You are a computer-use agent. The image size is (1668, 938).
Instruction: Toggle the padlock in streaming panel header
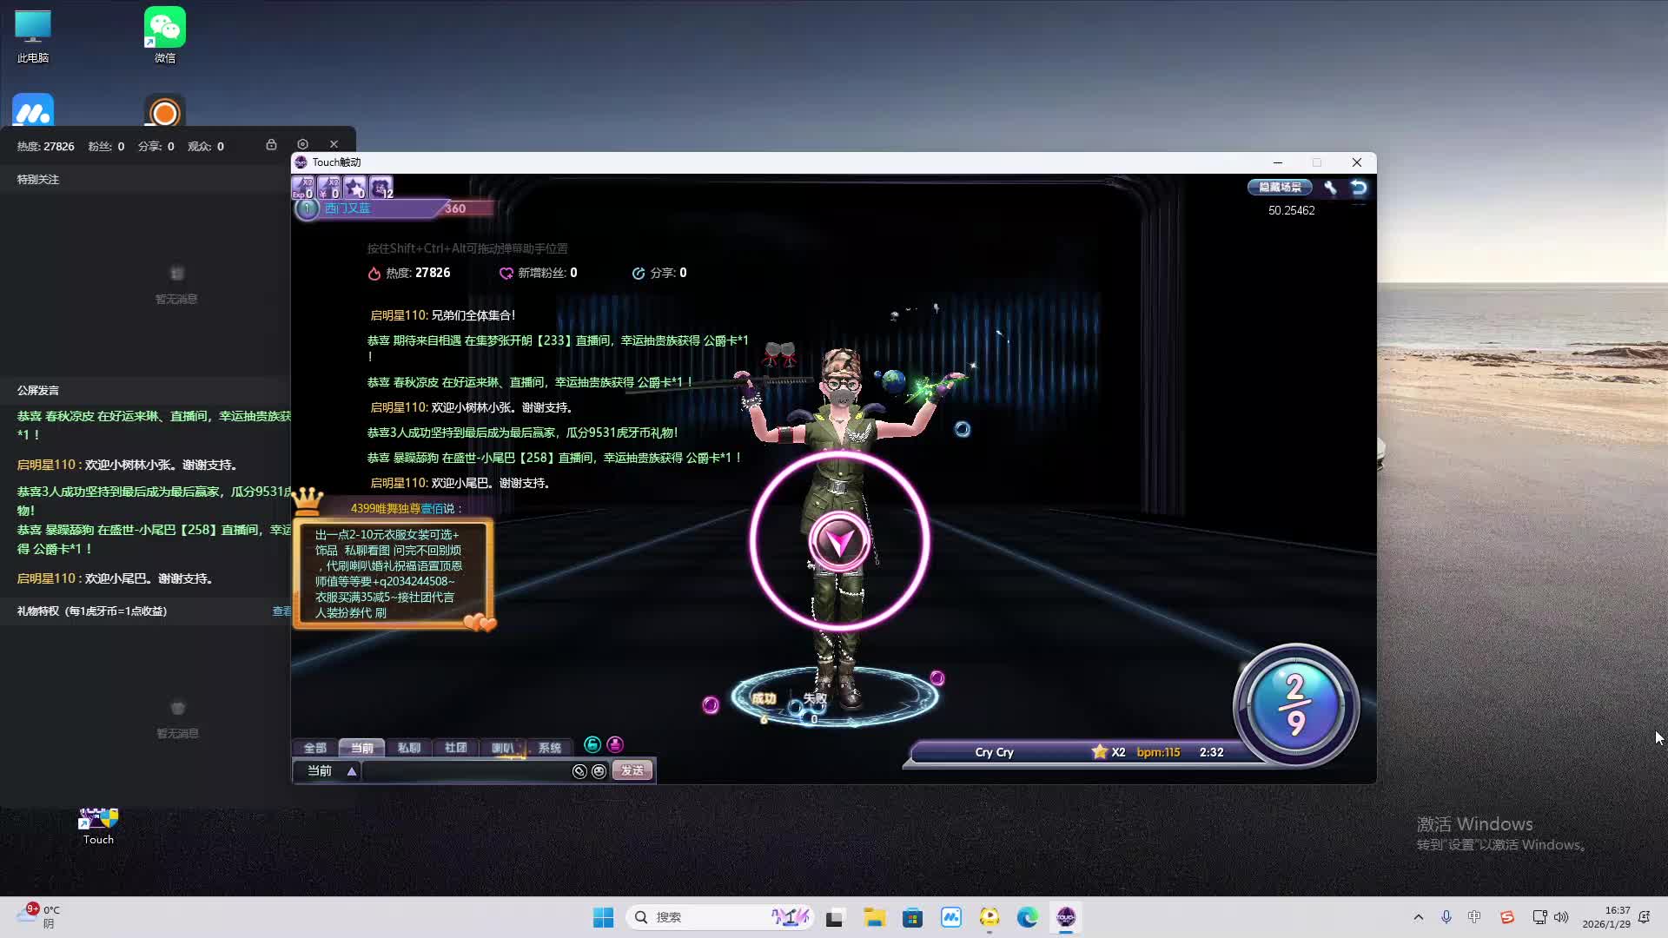271,144
